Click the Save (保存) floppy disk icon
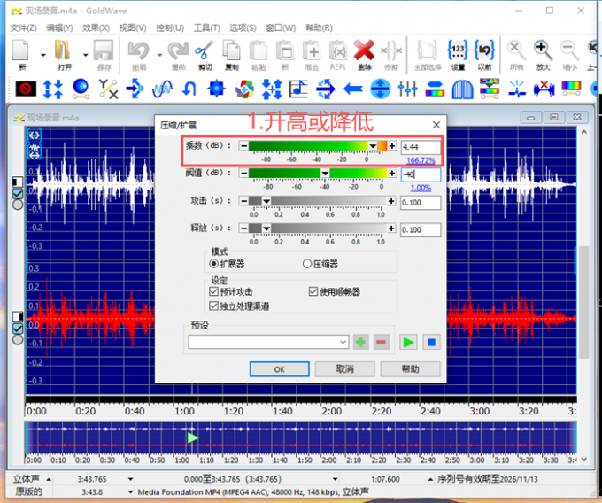The height and width of the screenshot is (503, 602). 104,51
